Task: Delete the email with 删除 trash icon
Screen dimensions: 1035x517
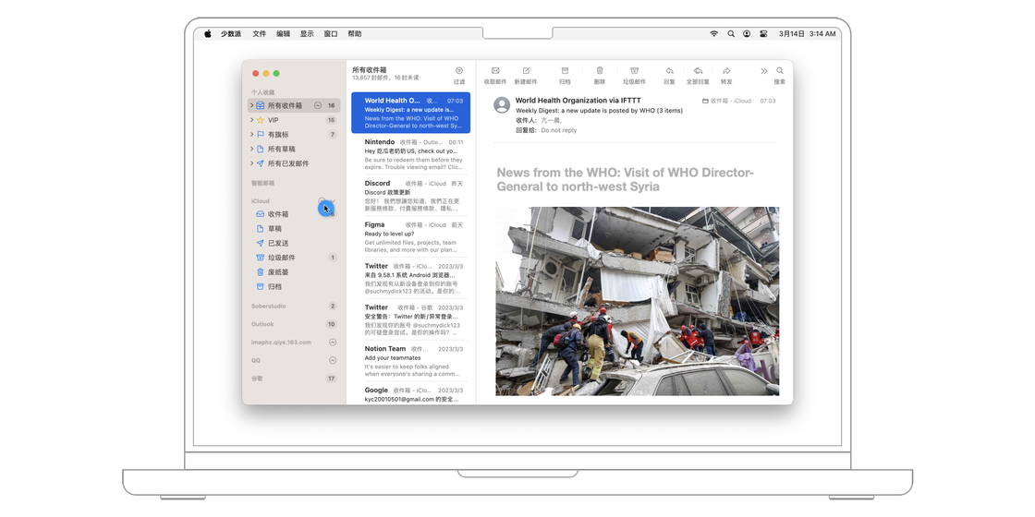Action: [x=600, y=71]
